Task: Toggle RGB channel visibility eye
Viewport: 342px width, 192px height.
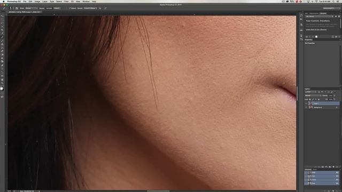Action: [306, 172]
